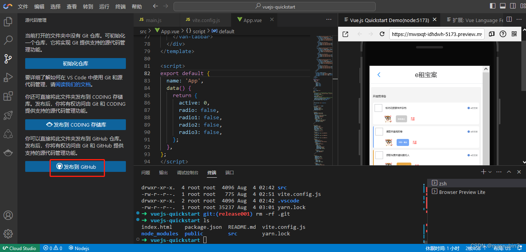Toggle secondary sidebar layout icon in title bar
The height and width of the screenshot is (252, 526).
tap(513, 6)
